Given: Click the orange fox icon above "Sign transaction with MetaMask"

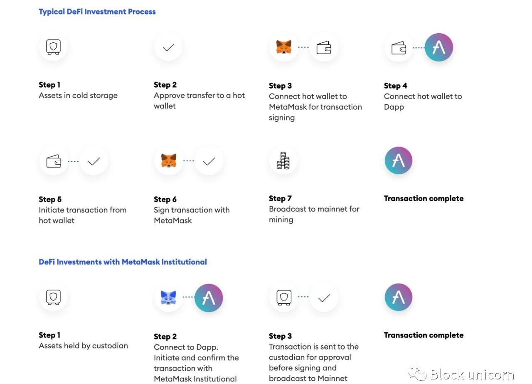Looking at the screenshot, I should click(x=169, y=161).
